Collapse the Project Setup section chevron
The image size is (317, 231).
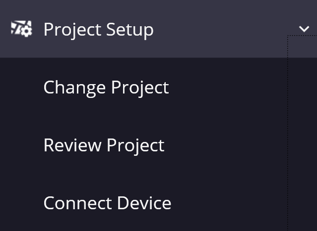pyautogui.click(x=304, y=29)
